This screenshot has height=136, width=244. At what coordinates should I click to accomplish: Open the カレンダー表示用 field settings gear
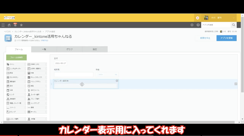click(117, 81)
